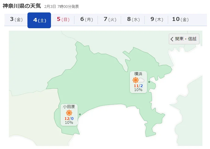Open the 6 (月) Monday forecast tab
The width and height of the screenshot is (210, 149).
coord(86,20)
